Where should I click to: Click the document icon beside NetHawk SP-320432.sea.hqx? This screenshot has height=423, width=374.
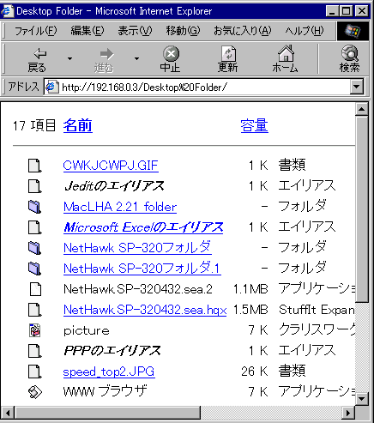click(x=35, y=310)
